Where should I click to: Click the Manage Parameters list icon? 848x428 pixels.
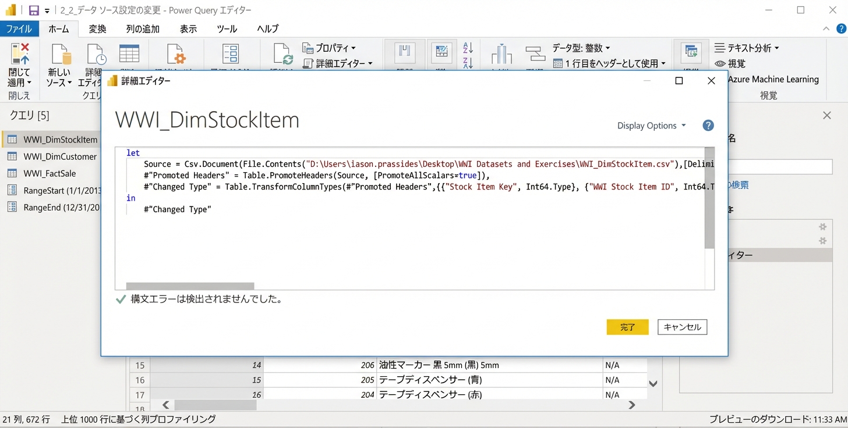pyautogui.click(x=231, y=53)
